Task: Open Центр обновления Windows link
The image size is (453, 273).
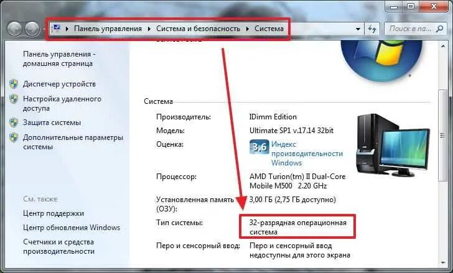Action: [72, 228]
